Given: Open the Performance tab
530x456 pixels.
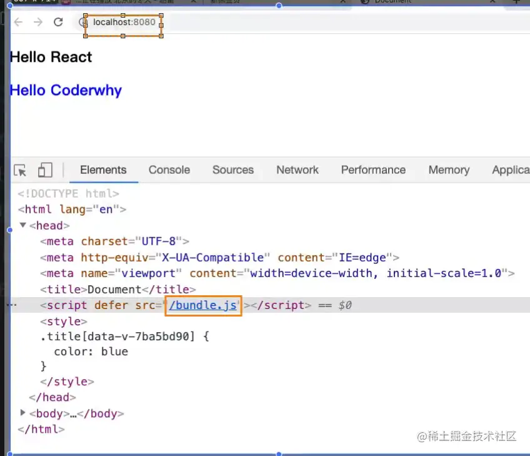Looking at the screenshot, I should pyautogui.click(x=373, y=170).
